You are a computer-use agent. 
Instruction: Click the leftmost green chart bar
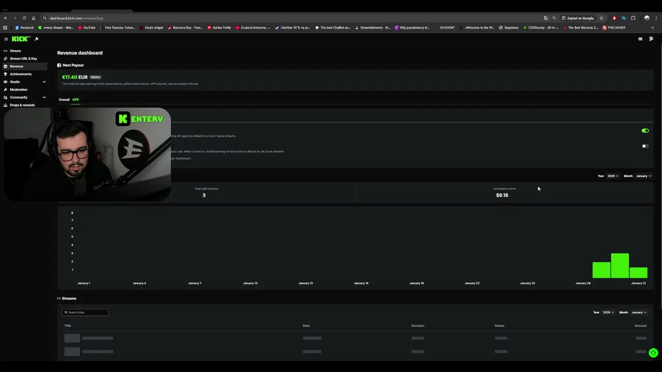click(601, 270)
